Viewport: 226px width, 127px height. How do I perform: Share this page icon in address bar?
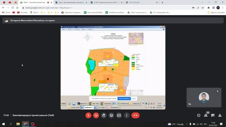(x=198, y=8)
